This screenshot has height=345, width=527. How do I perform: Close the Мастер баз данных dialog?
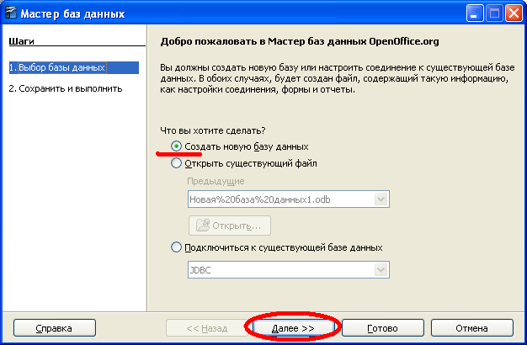[x=514, y=13]
